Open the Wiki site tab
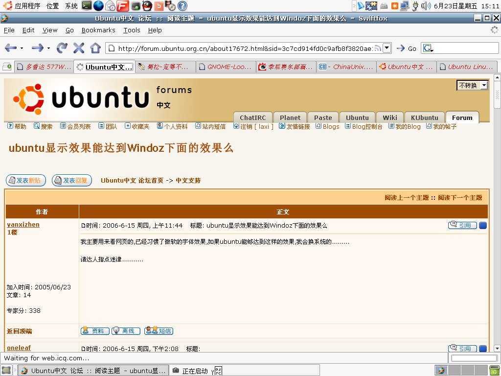The height and width of the screenshot is (376, 501). pos(390,117)
